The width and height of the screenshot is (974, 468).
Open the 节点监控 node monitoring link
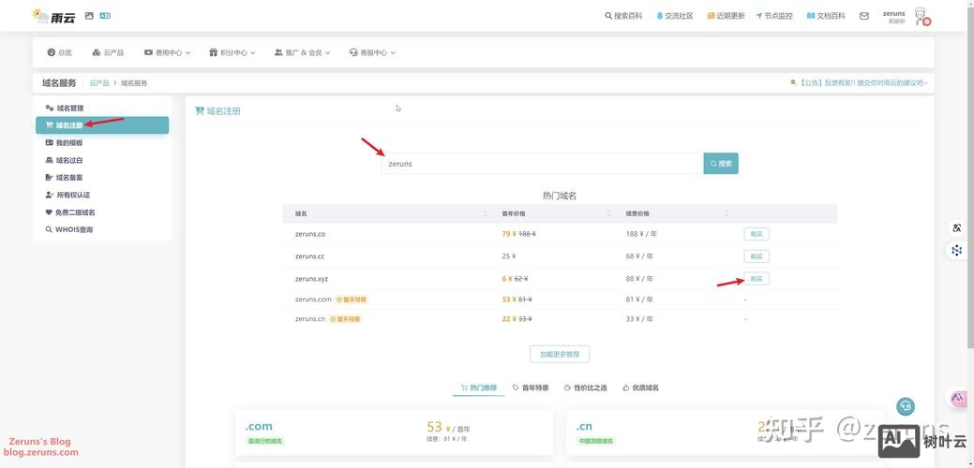(774, 16)
